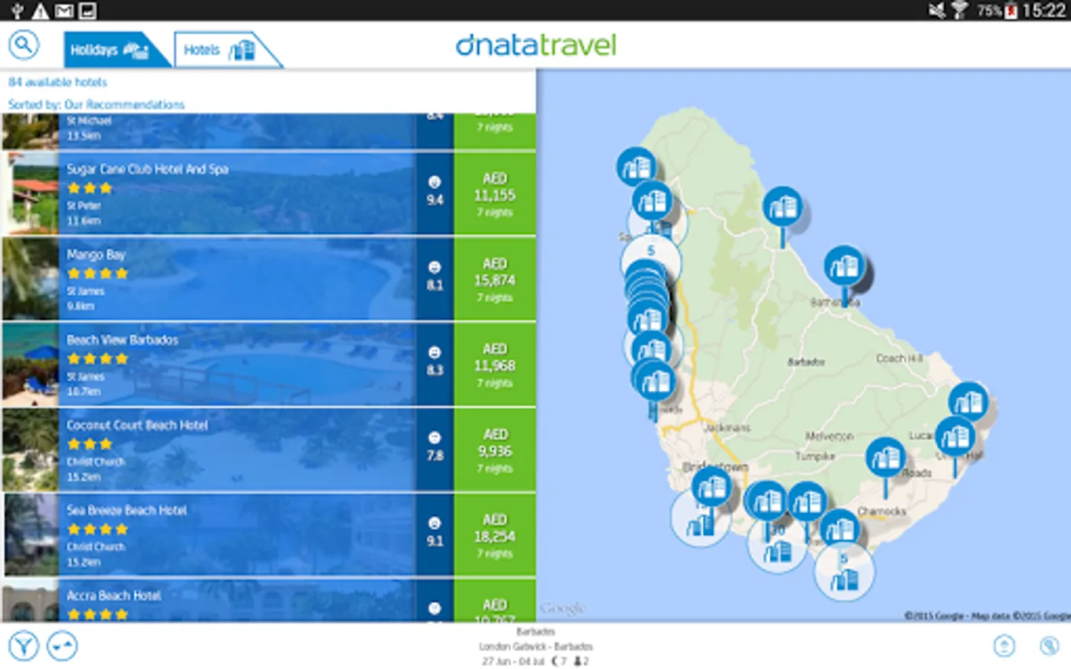
Task: Tap the AED 11,155 price button
Action: point(495,193)
